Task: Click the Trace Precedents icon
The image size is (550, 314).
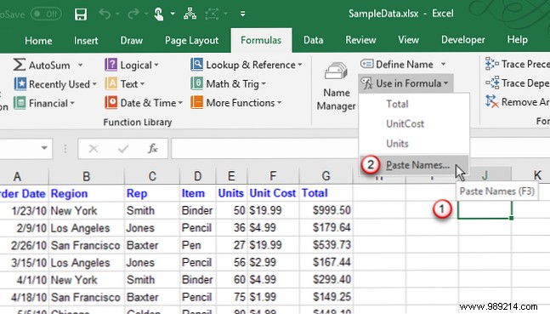Action: coord(492,64)
